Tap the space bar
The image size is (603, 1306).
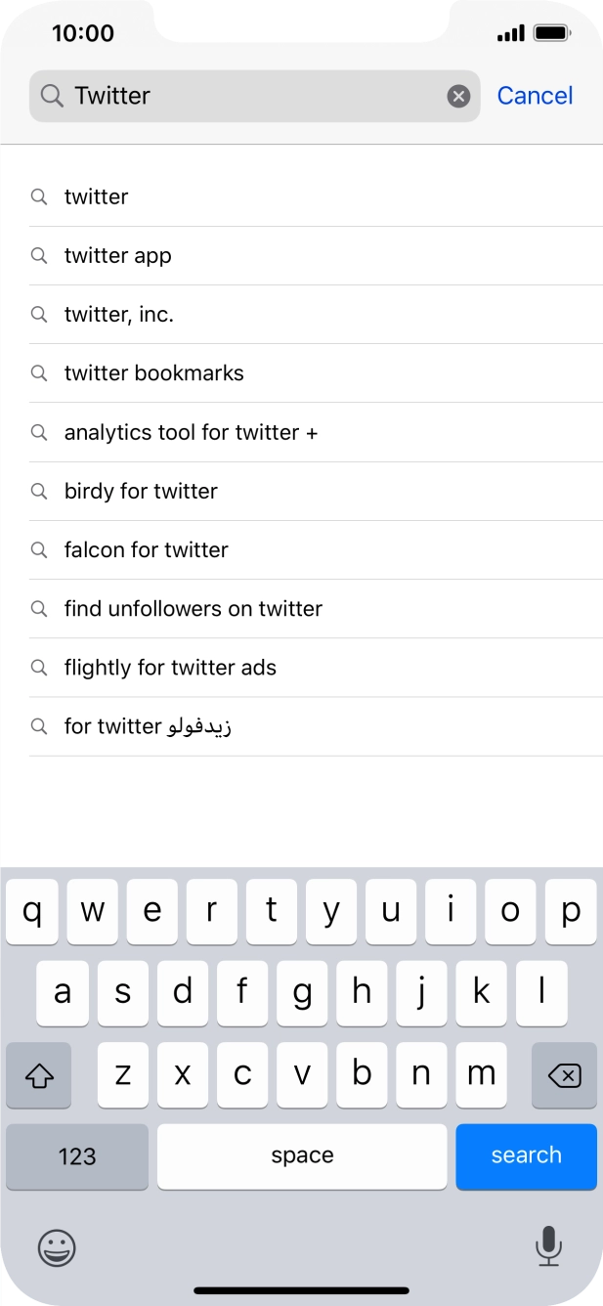coord(302,1156)
